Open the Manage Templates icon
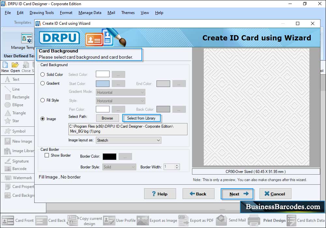This screenshot has width=326, height=228. [x=27, y=38]
